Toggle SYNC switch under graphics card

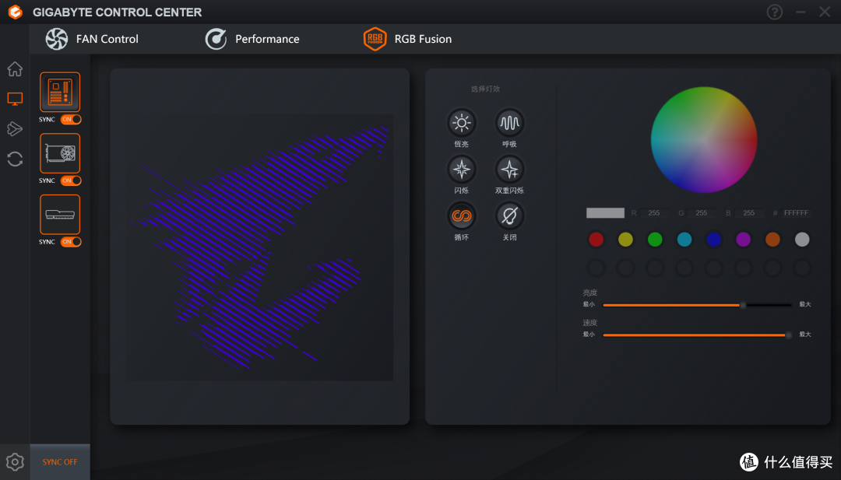tap(71, 180)
